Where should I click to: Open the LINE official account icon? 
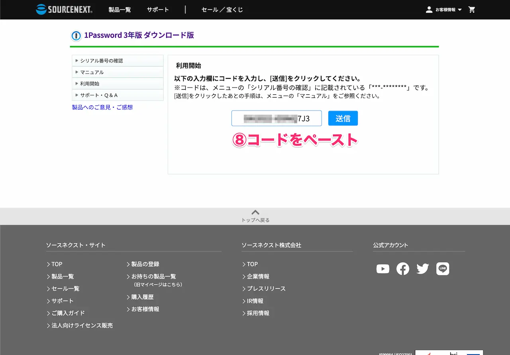[x=443, y=269]
